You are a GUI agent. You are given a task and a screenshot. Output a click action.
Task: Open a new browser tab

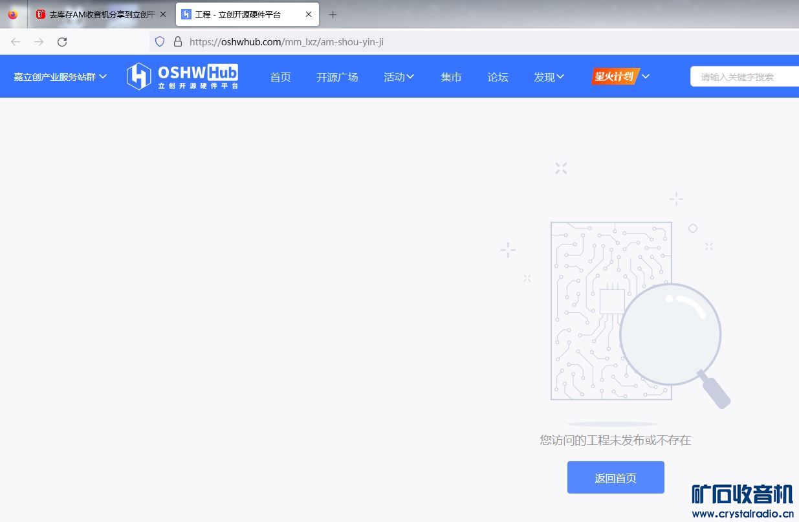[x=333, y=14]
